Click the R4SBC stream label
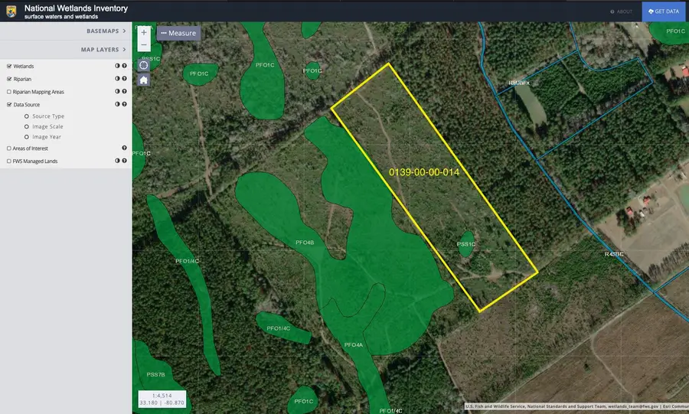The width and height of the screenshot is (689, 414). click(613, 254)
